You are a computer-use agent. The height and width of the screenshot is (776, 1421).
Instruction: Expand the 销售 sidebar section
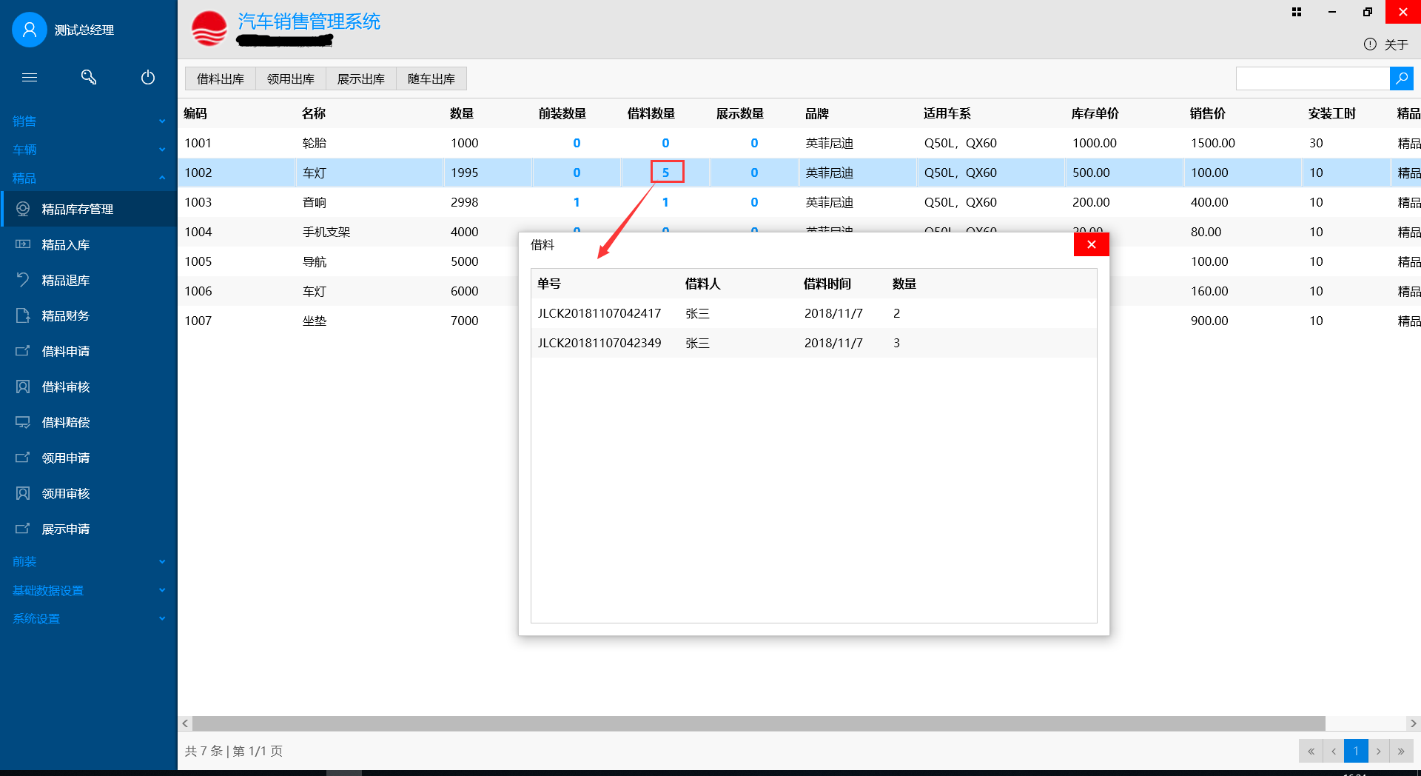[89, 121]
